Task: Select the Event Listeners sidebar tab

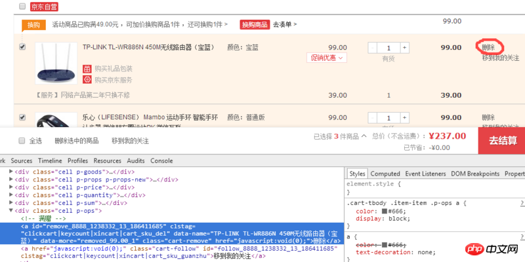Action: 425,174
